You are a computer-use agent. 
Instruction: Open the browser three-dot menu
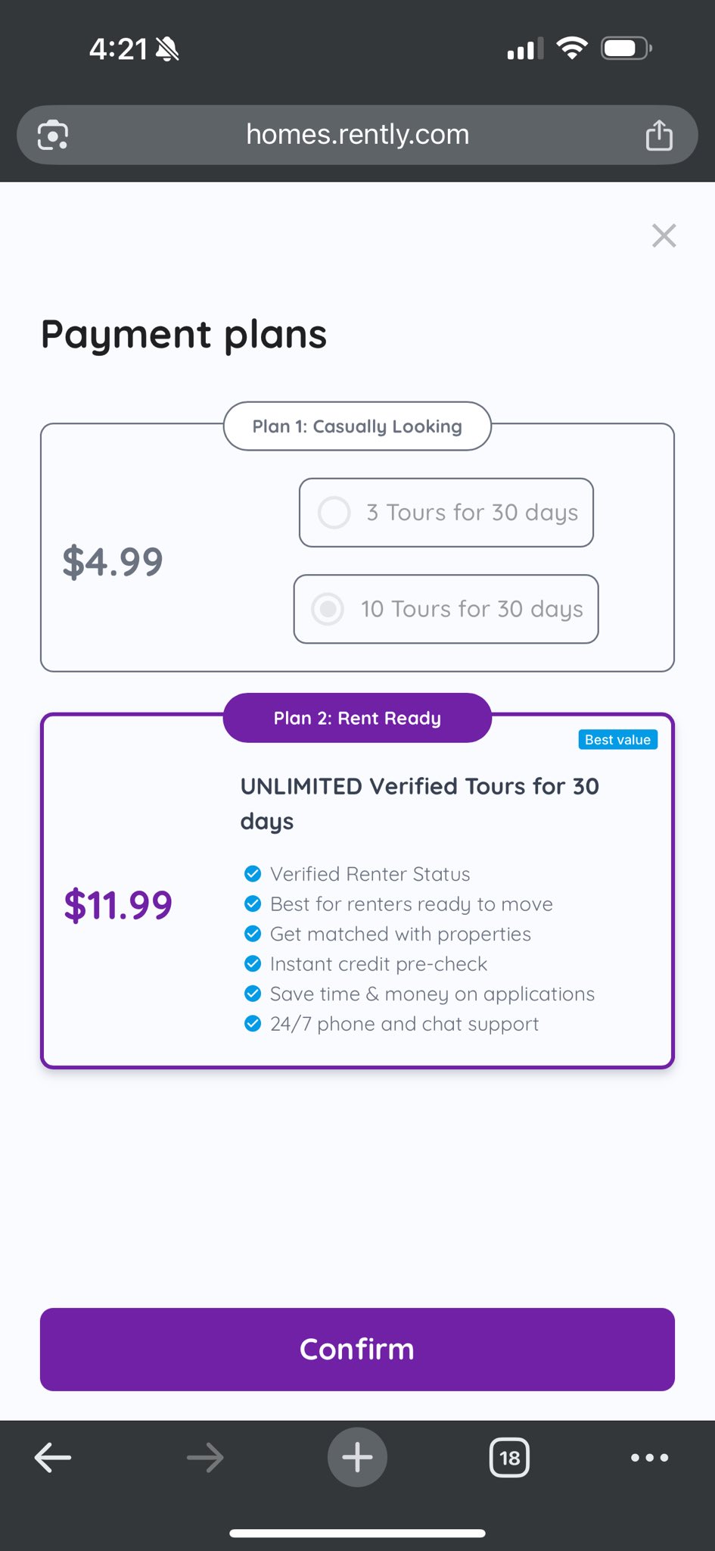649,1457
